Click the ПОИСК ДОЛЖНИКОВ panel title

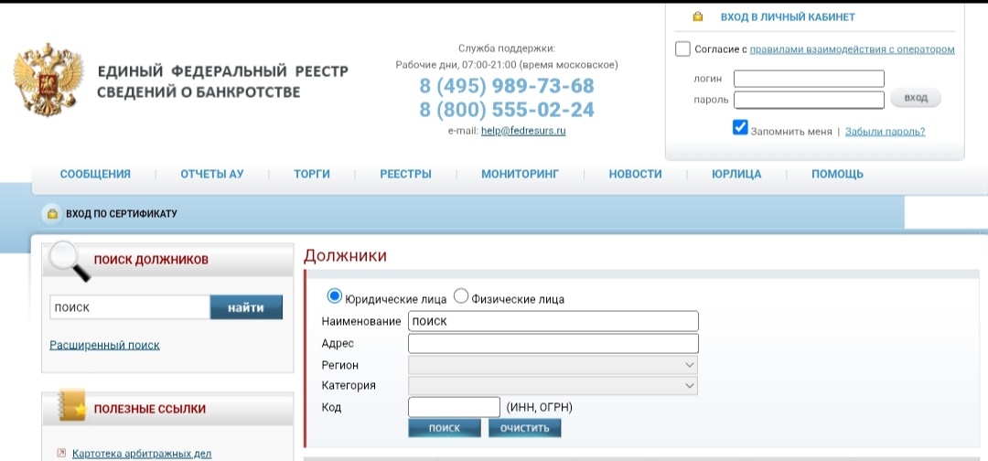click(x=151, y=260)
